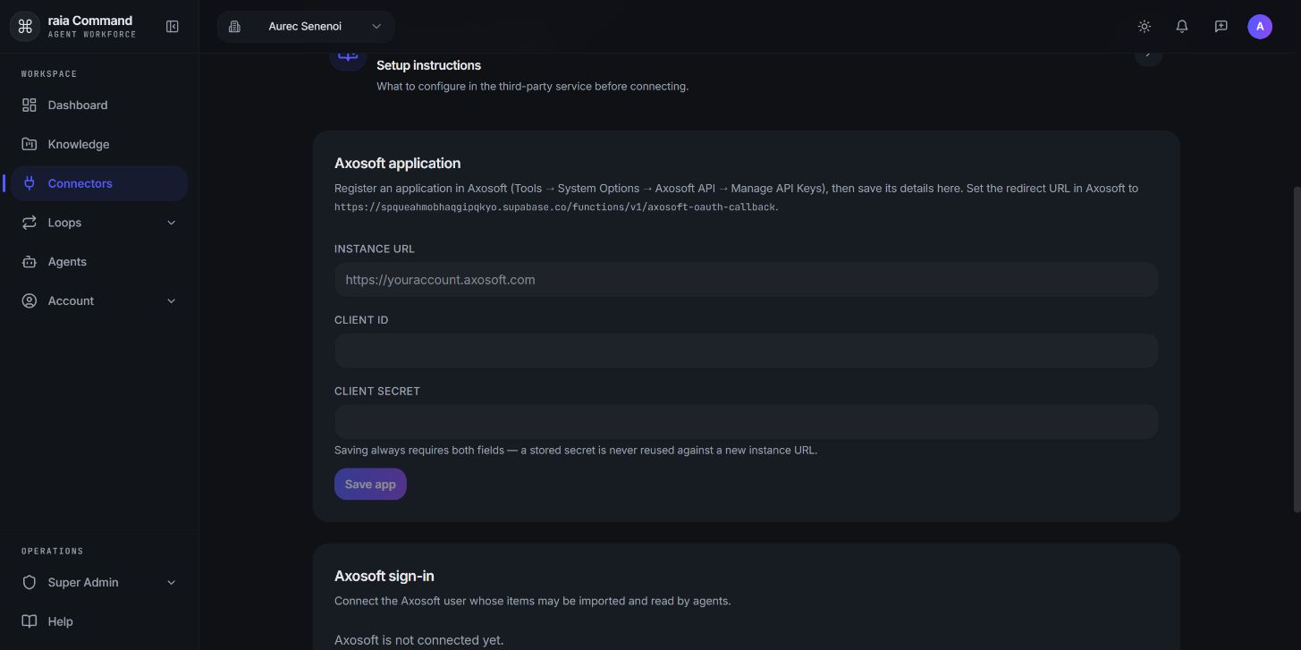The height and width of the screenshot is (650, 1301).
Task: Collapse the sidebar panel toggle icon
Action: [x=173, y=27]
